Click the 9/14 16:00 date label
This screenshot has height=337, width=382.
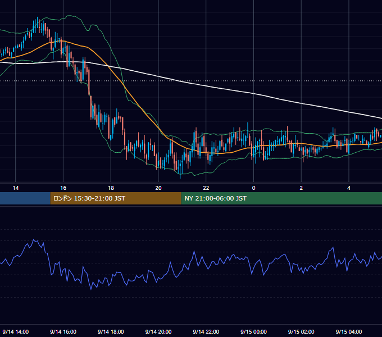(63, 331)
